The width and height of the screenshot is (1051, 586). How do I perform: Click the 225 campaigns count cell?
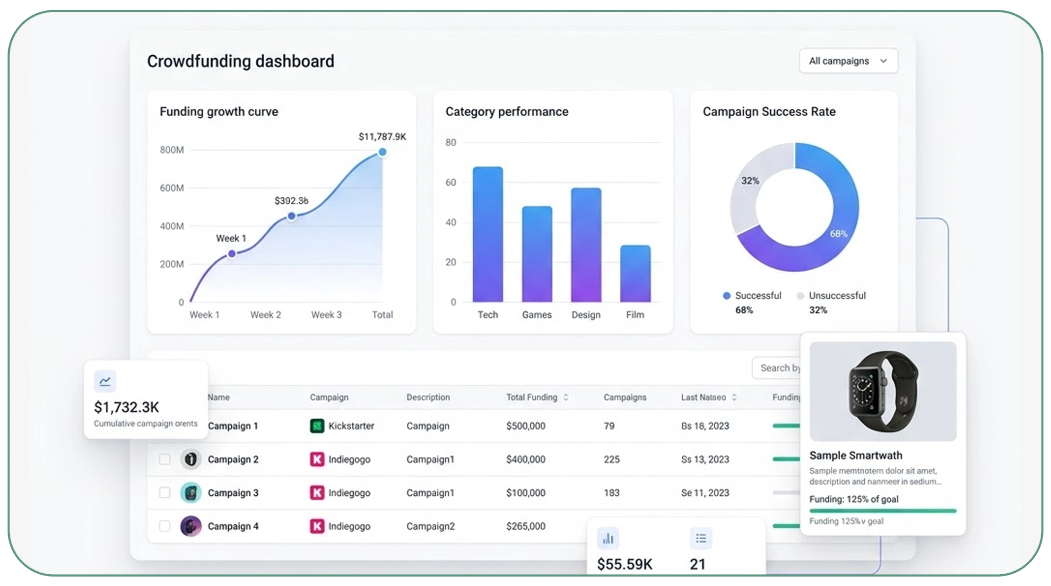tap(612, 459)
